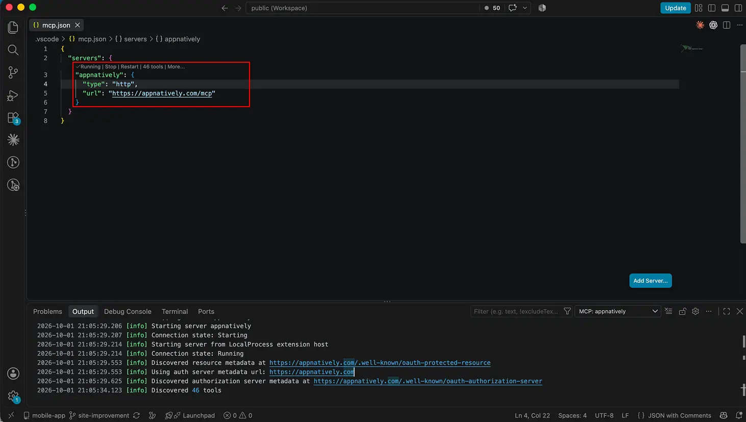Viewport: 746px width, 422px height.
Task: Switch to the Debug Console tab
Action: click(x=128, y=311)
